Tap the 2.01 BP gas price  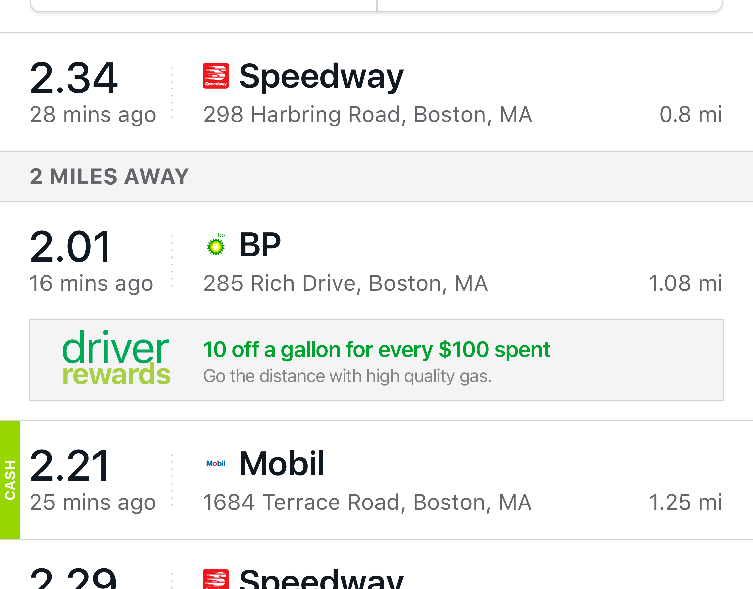tap(70, 247)
